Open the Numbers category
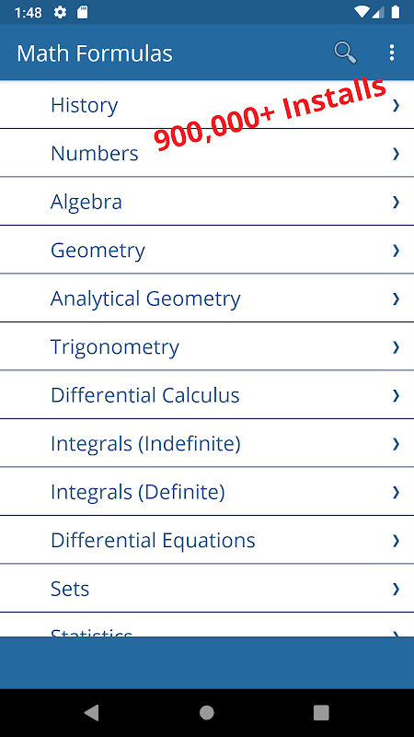The image size is (414, 737). point(207,153)
